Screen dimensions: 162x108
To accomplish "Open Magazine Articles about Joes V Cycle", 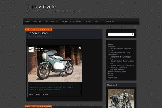I will click(121, 49).
